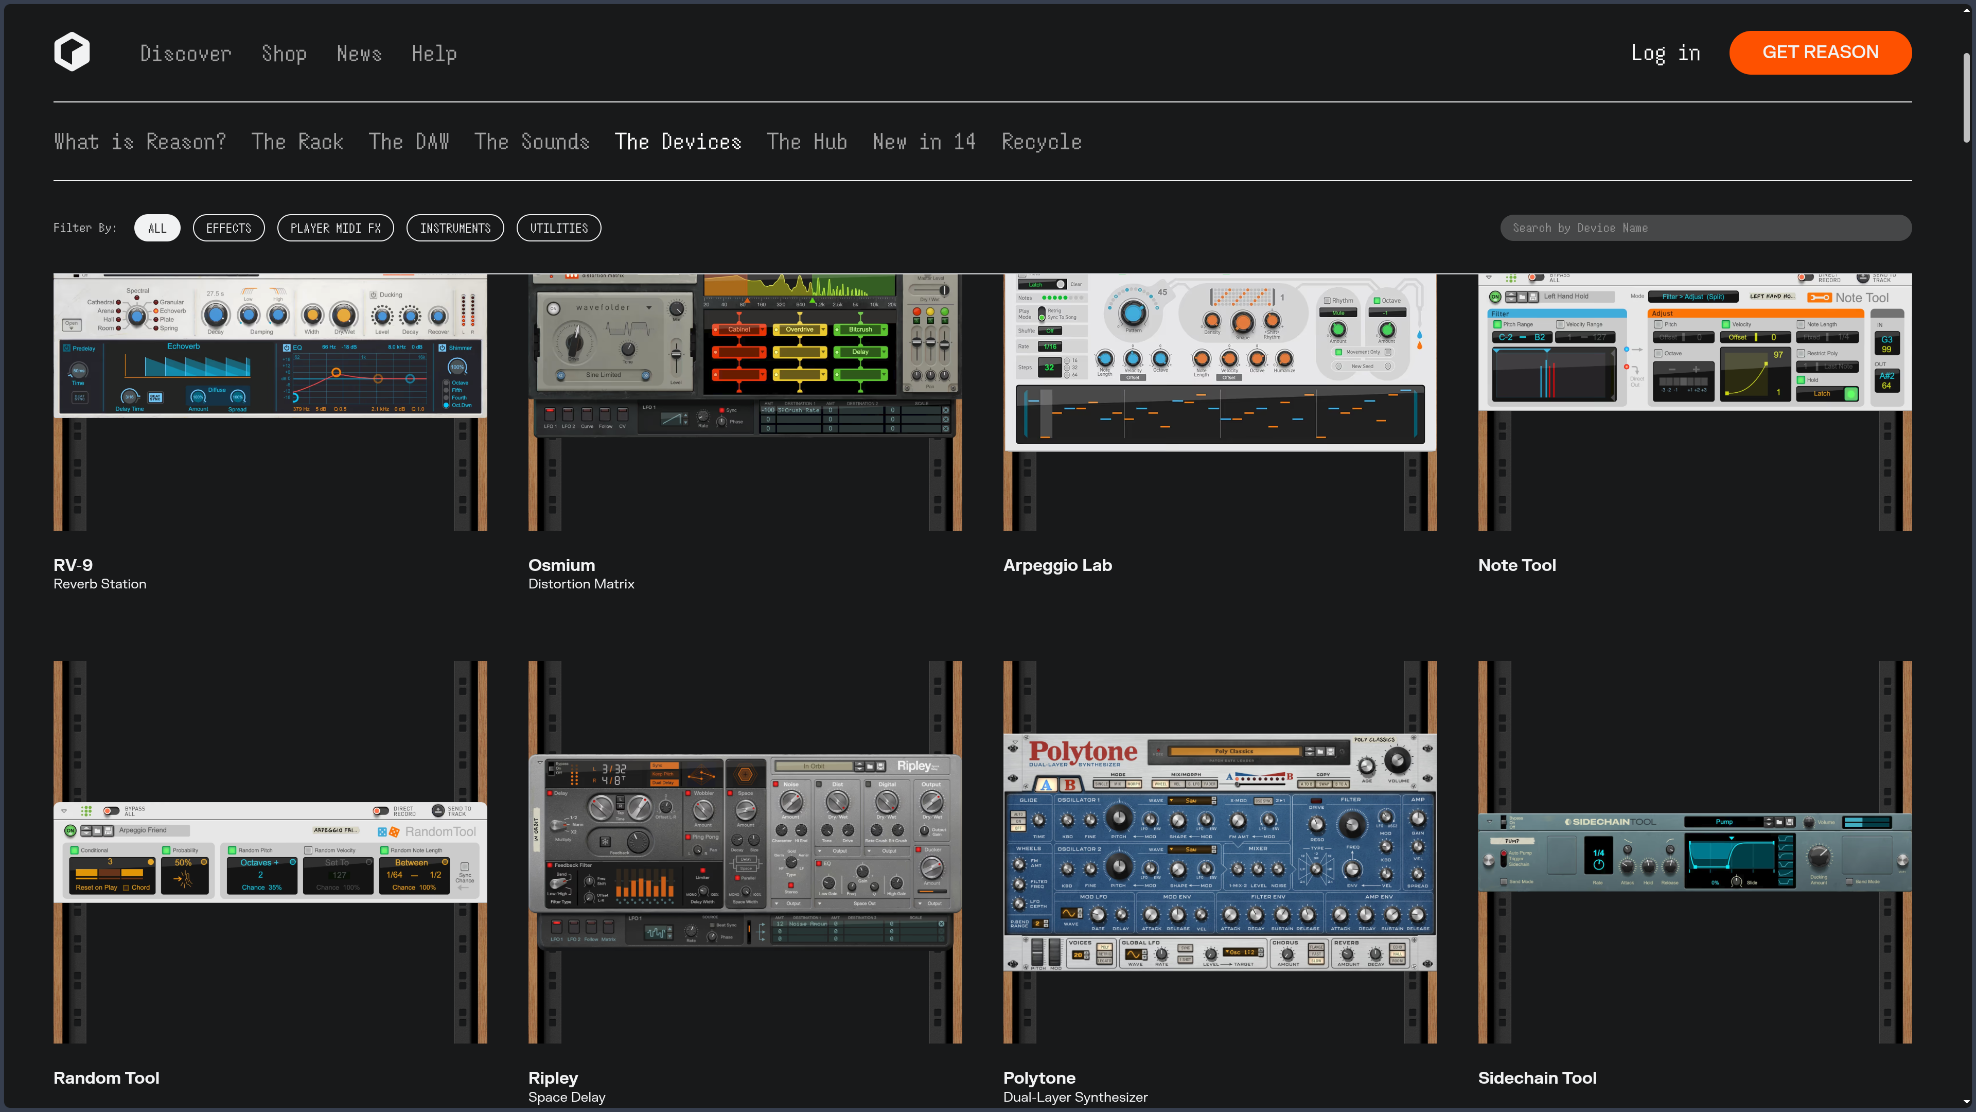Viewport: 1976px width, 1112px height.
Task: Open the Polytone synthesizer device image
Action: (x=1220, y=852)
